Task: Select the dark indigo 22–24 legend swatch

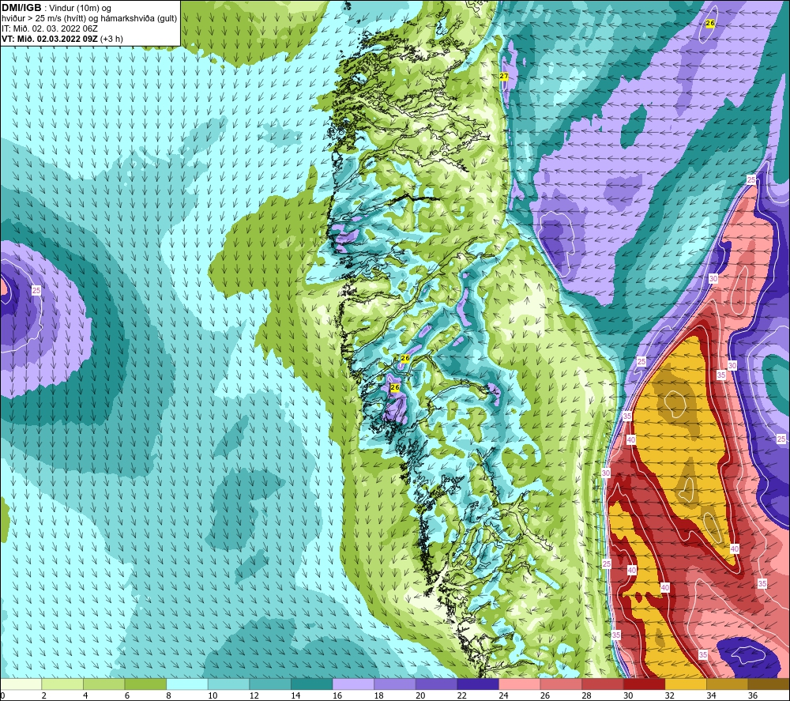Action: (478, 684)
